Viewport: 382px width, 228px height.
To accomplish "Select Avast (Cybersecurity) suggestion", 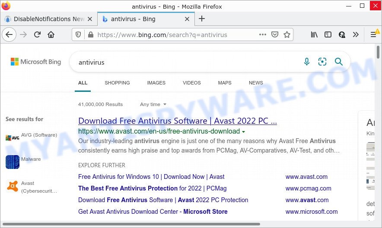I will click(x=39, y=187).
